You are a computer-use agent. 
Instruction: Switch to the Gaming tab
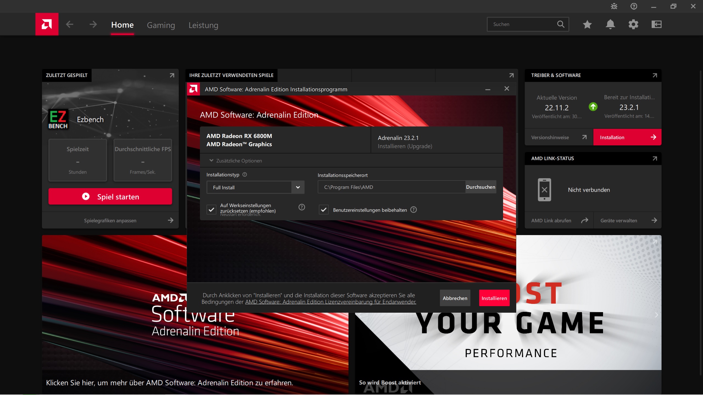point(161,25)
